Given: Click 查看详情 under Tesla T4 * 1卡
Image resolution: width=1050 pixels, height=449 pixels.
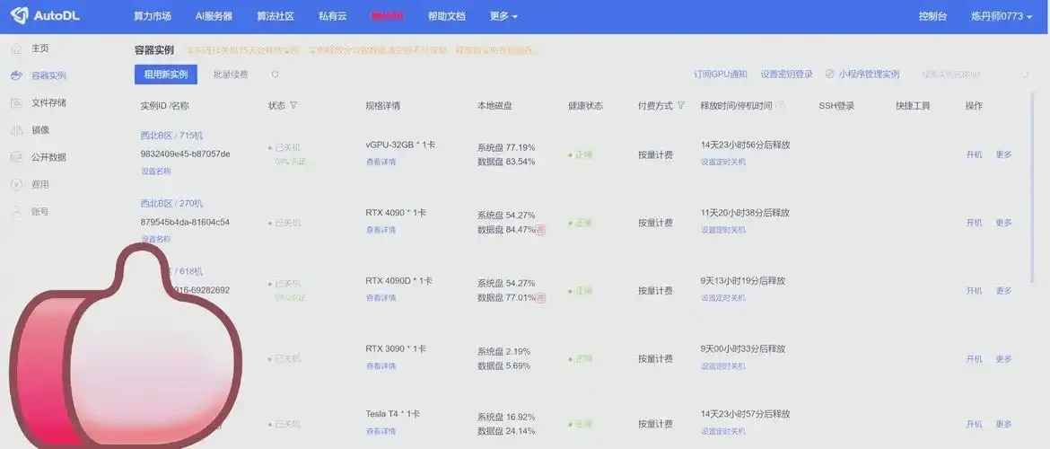Looking at the screenshot, I should (x=381, y=431).
